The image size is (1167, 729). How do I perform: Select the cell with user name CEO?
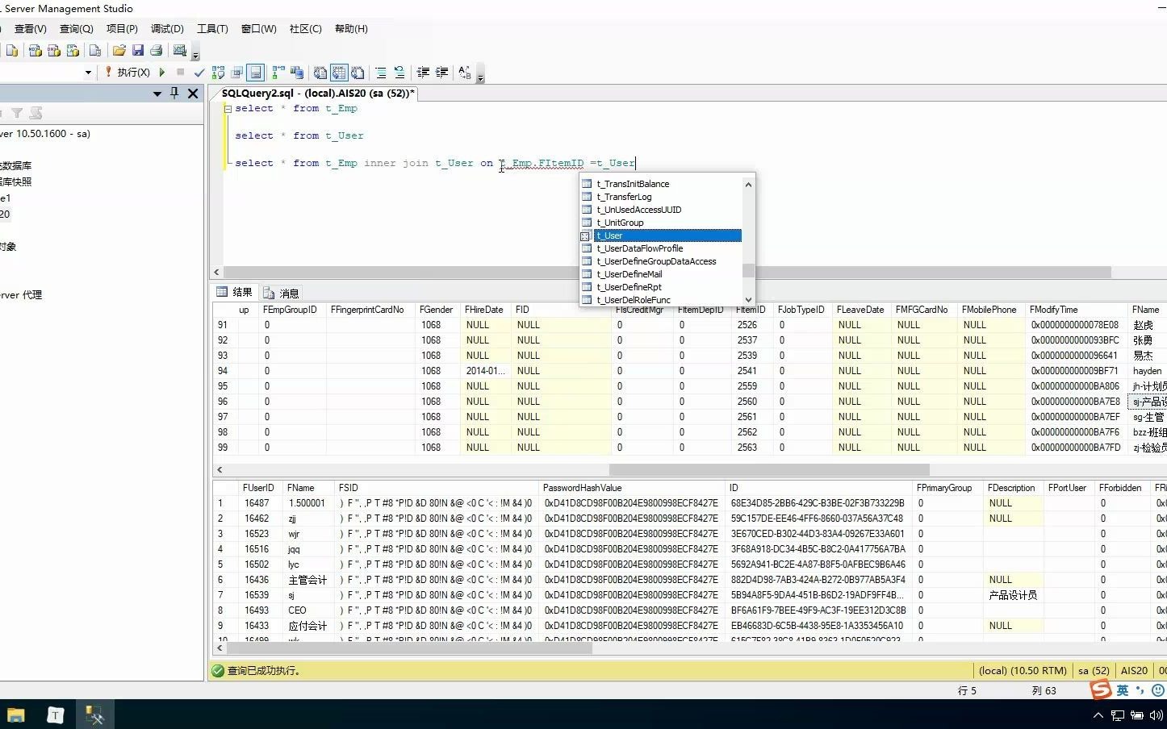[x=309, y=610]
